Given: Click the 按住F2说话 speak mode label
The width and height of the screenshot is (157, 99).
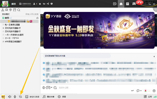Looking at the screenshot, I should (x=34, y=97).
